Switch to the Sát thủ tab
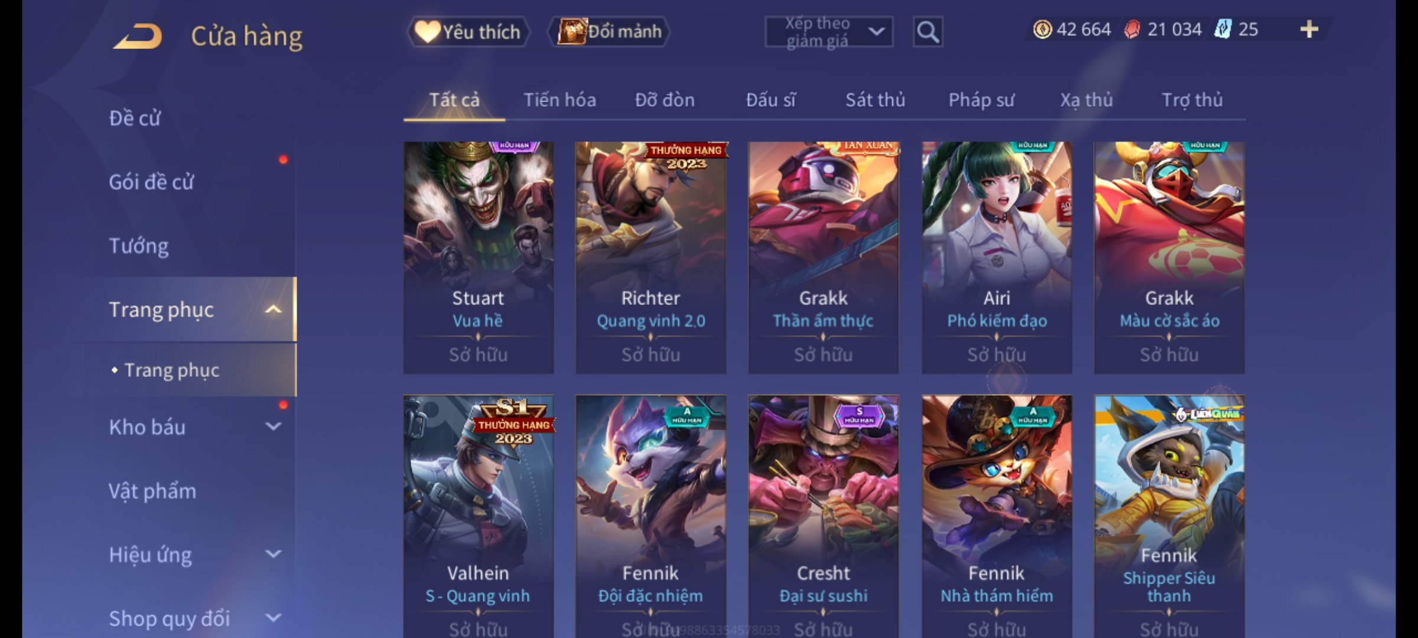Viewport: 1418px width, 638px height. [x=875, y=100]
